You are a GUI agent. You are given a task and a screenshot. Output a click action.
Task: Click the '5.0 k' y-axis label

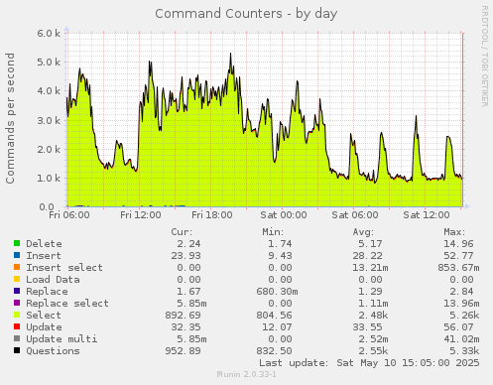(x=49, y=62)
